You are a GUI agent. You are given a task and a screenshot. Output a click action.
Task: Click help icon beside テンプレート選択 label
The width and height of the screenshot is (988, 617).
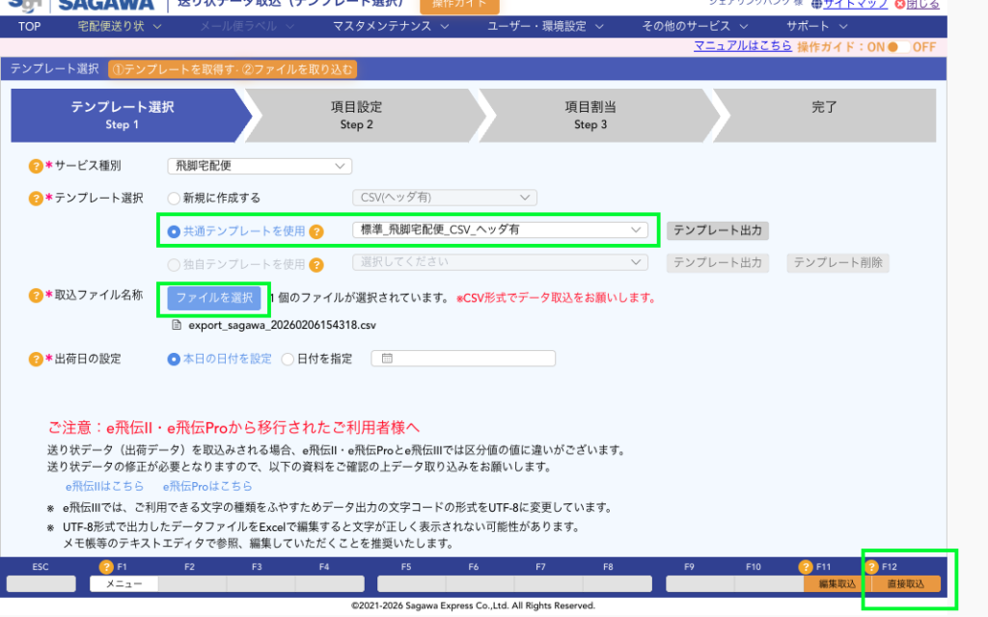(x=36, y=198)
